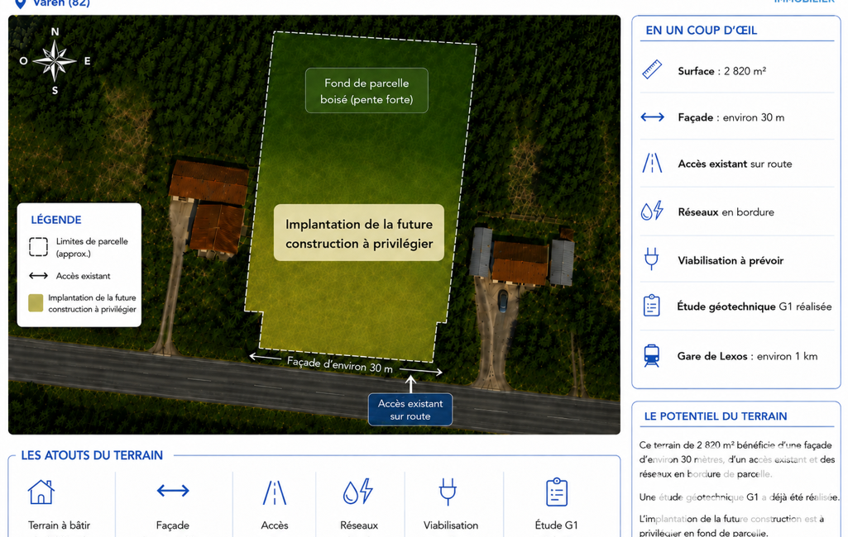848x537 pixels.
Task: Click the Viabilisation à prévoir text
Action: point(731,260)
